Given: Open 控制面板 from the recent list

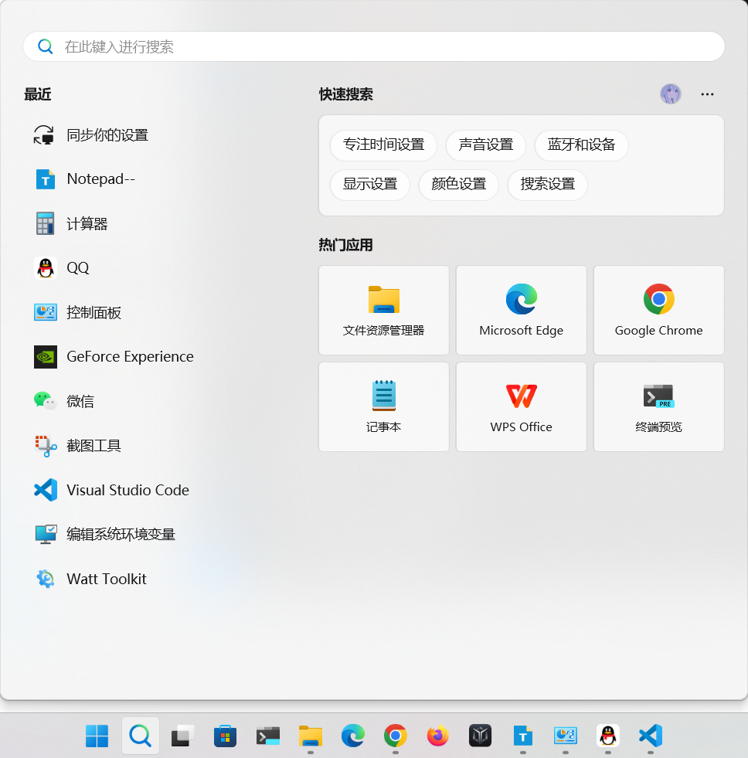Looking at the screenshot, I should click(93, 312).
